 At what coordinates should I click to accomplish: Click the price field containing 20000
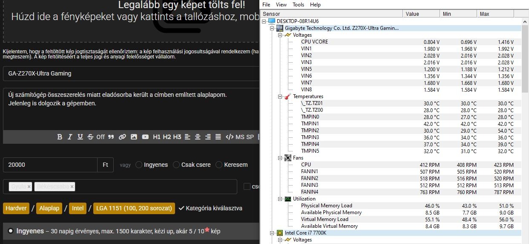50,165
